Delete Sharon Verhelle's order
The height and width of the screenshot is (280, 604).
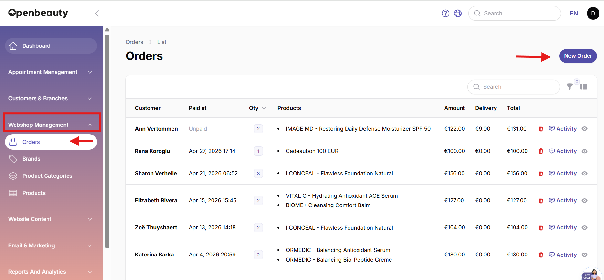(x=541, y=173)
